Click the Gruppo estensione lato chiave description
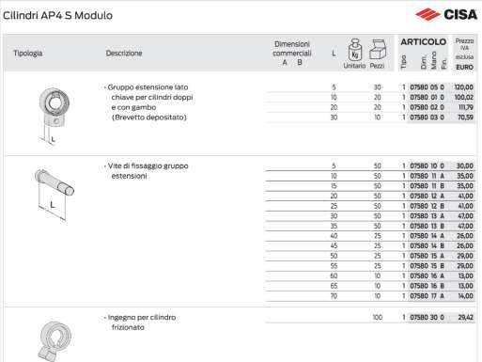Viewport: 482px width, 362px height. (148, 102)
